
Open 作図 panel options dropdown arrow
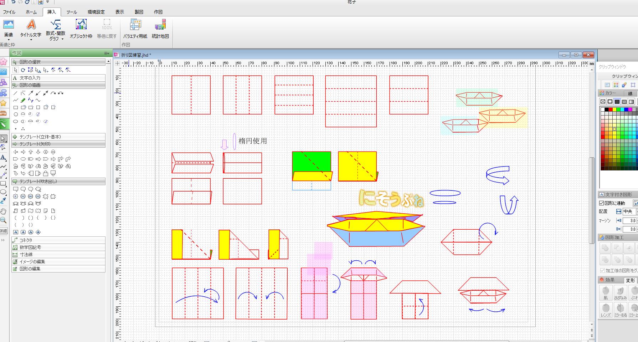[x=107, y=53]
